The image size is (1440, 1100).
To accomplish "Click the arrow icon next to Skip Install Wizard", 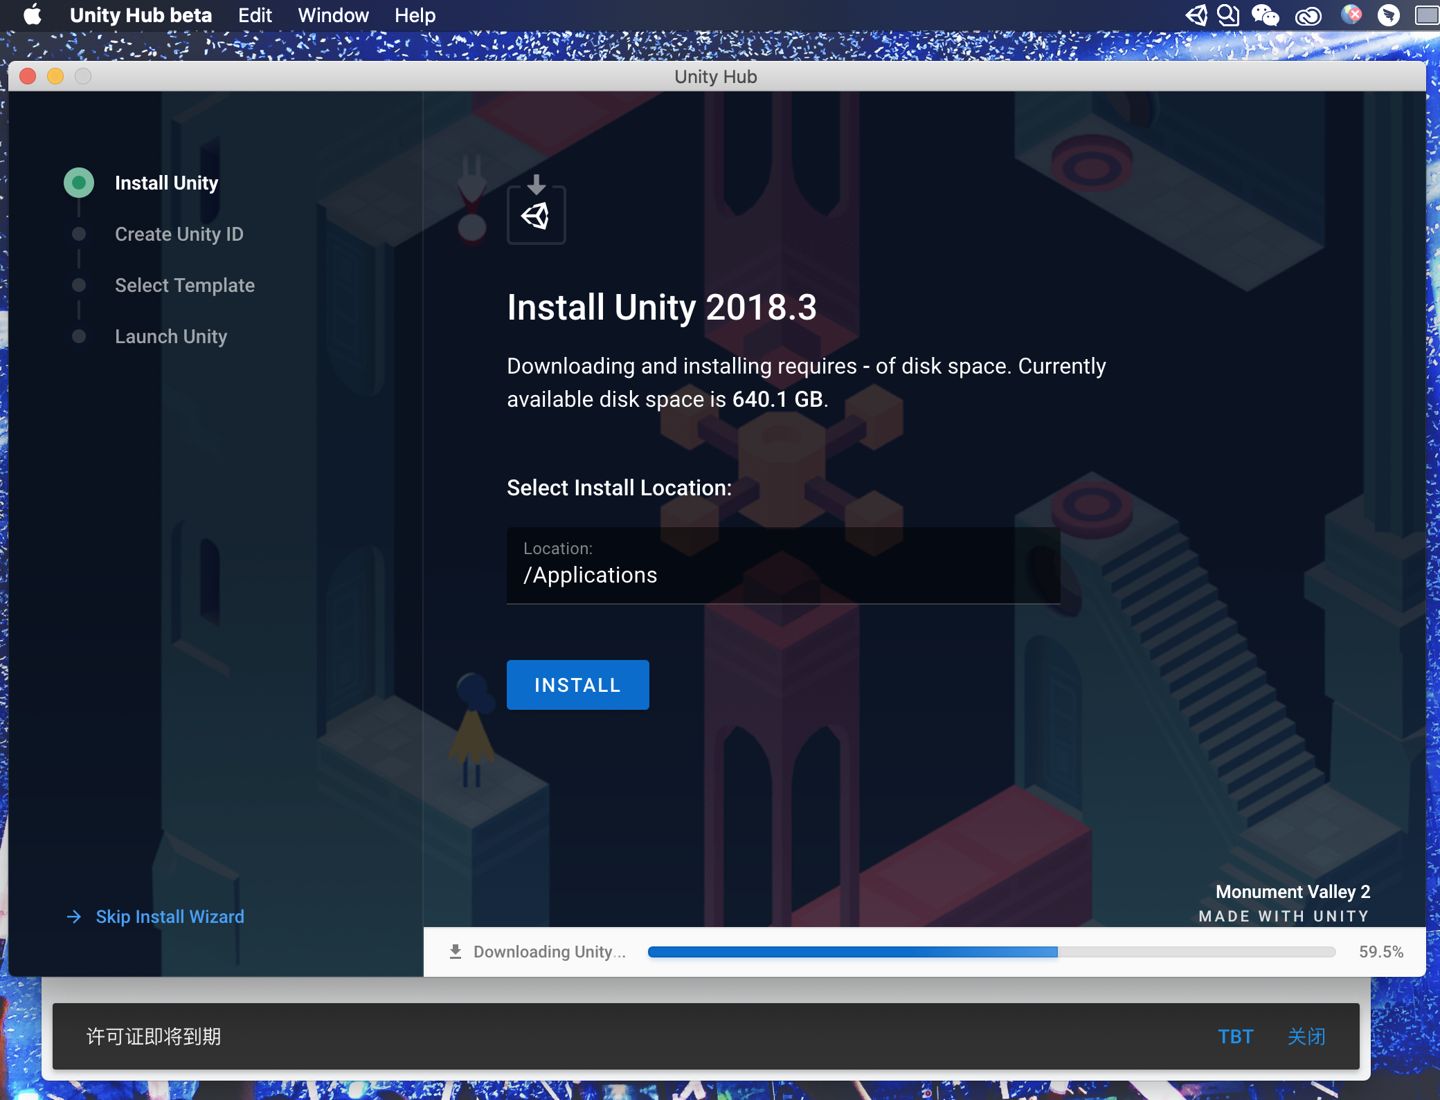I will pos(74,917).
